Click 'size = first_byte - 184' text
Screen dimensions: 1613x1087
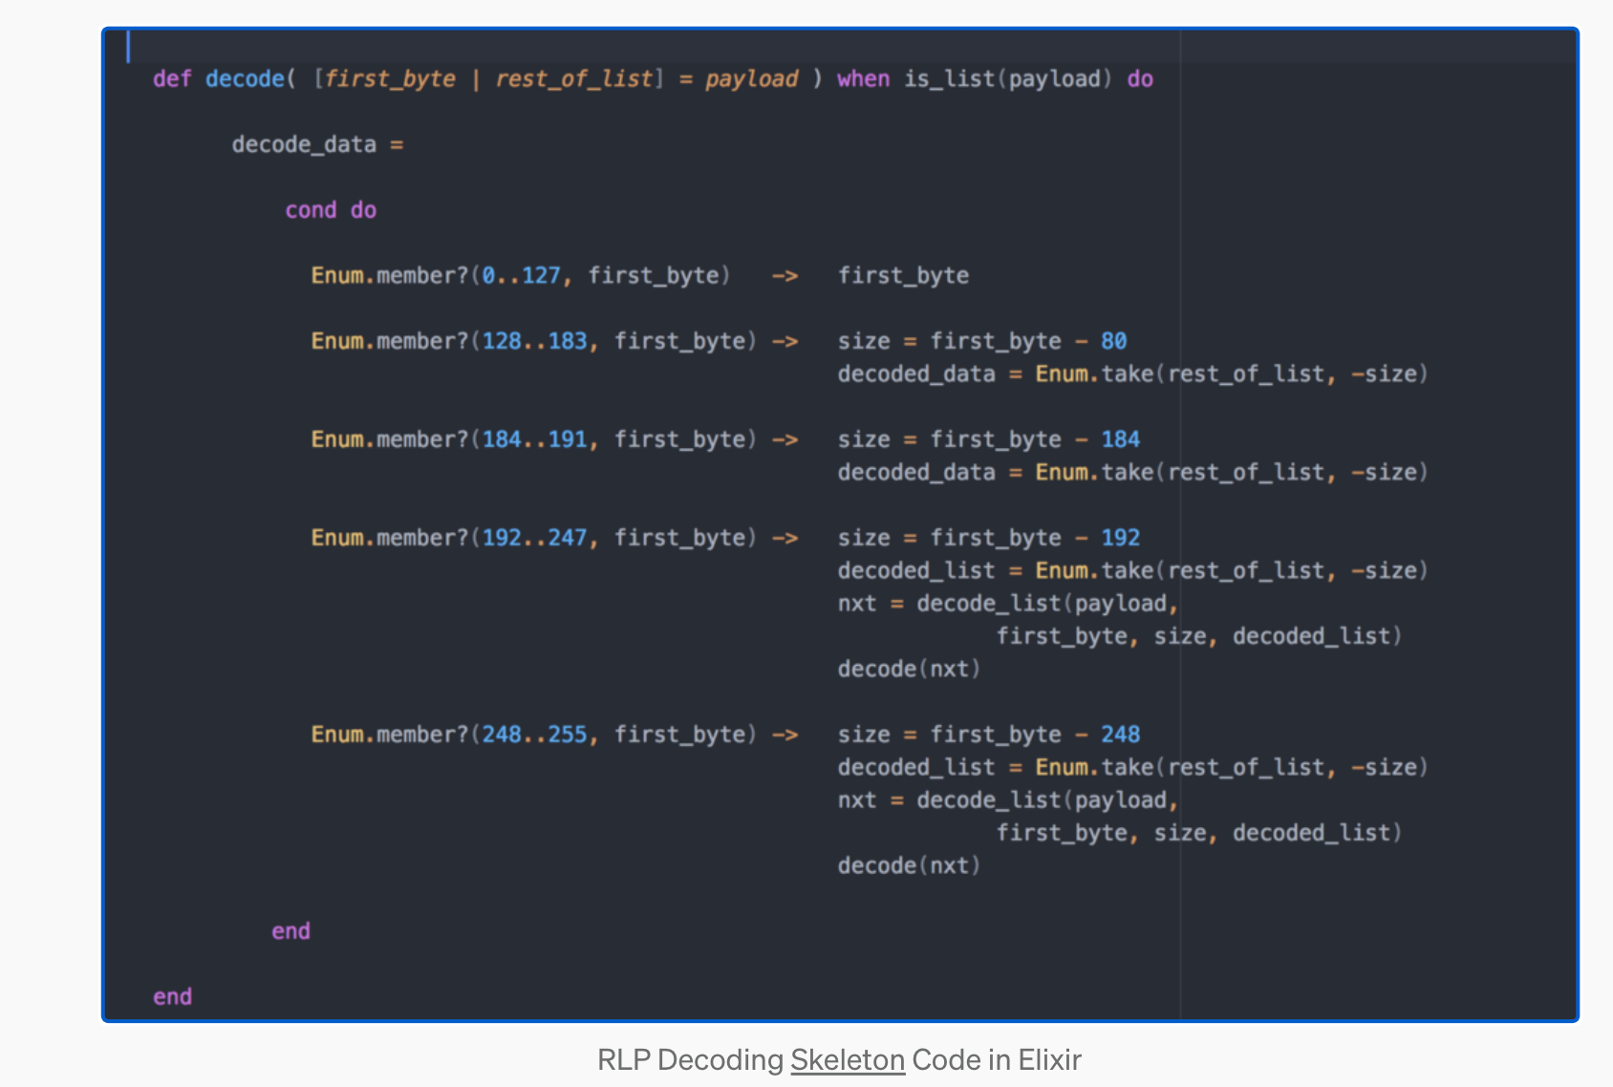(989, 440)
